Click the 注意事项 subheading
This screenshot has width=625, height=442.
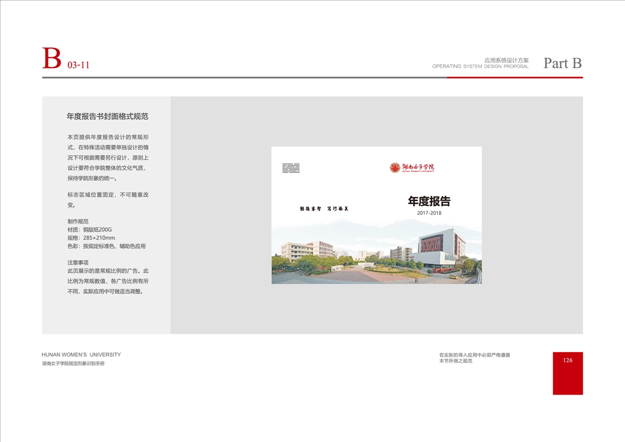78,263
